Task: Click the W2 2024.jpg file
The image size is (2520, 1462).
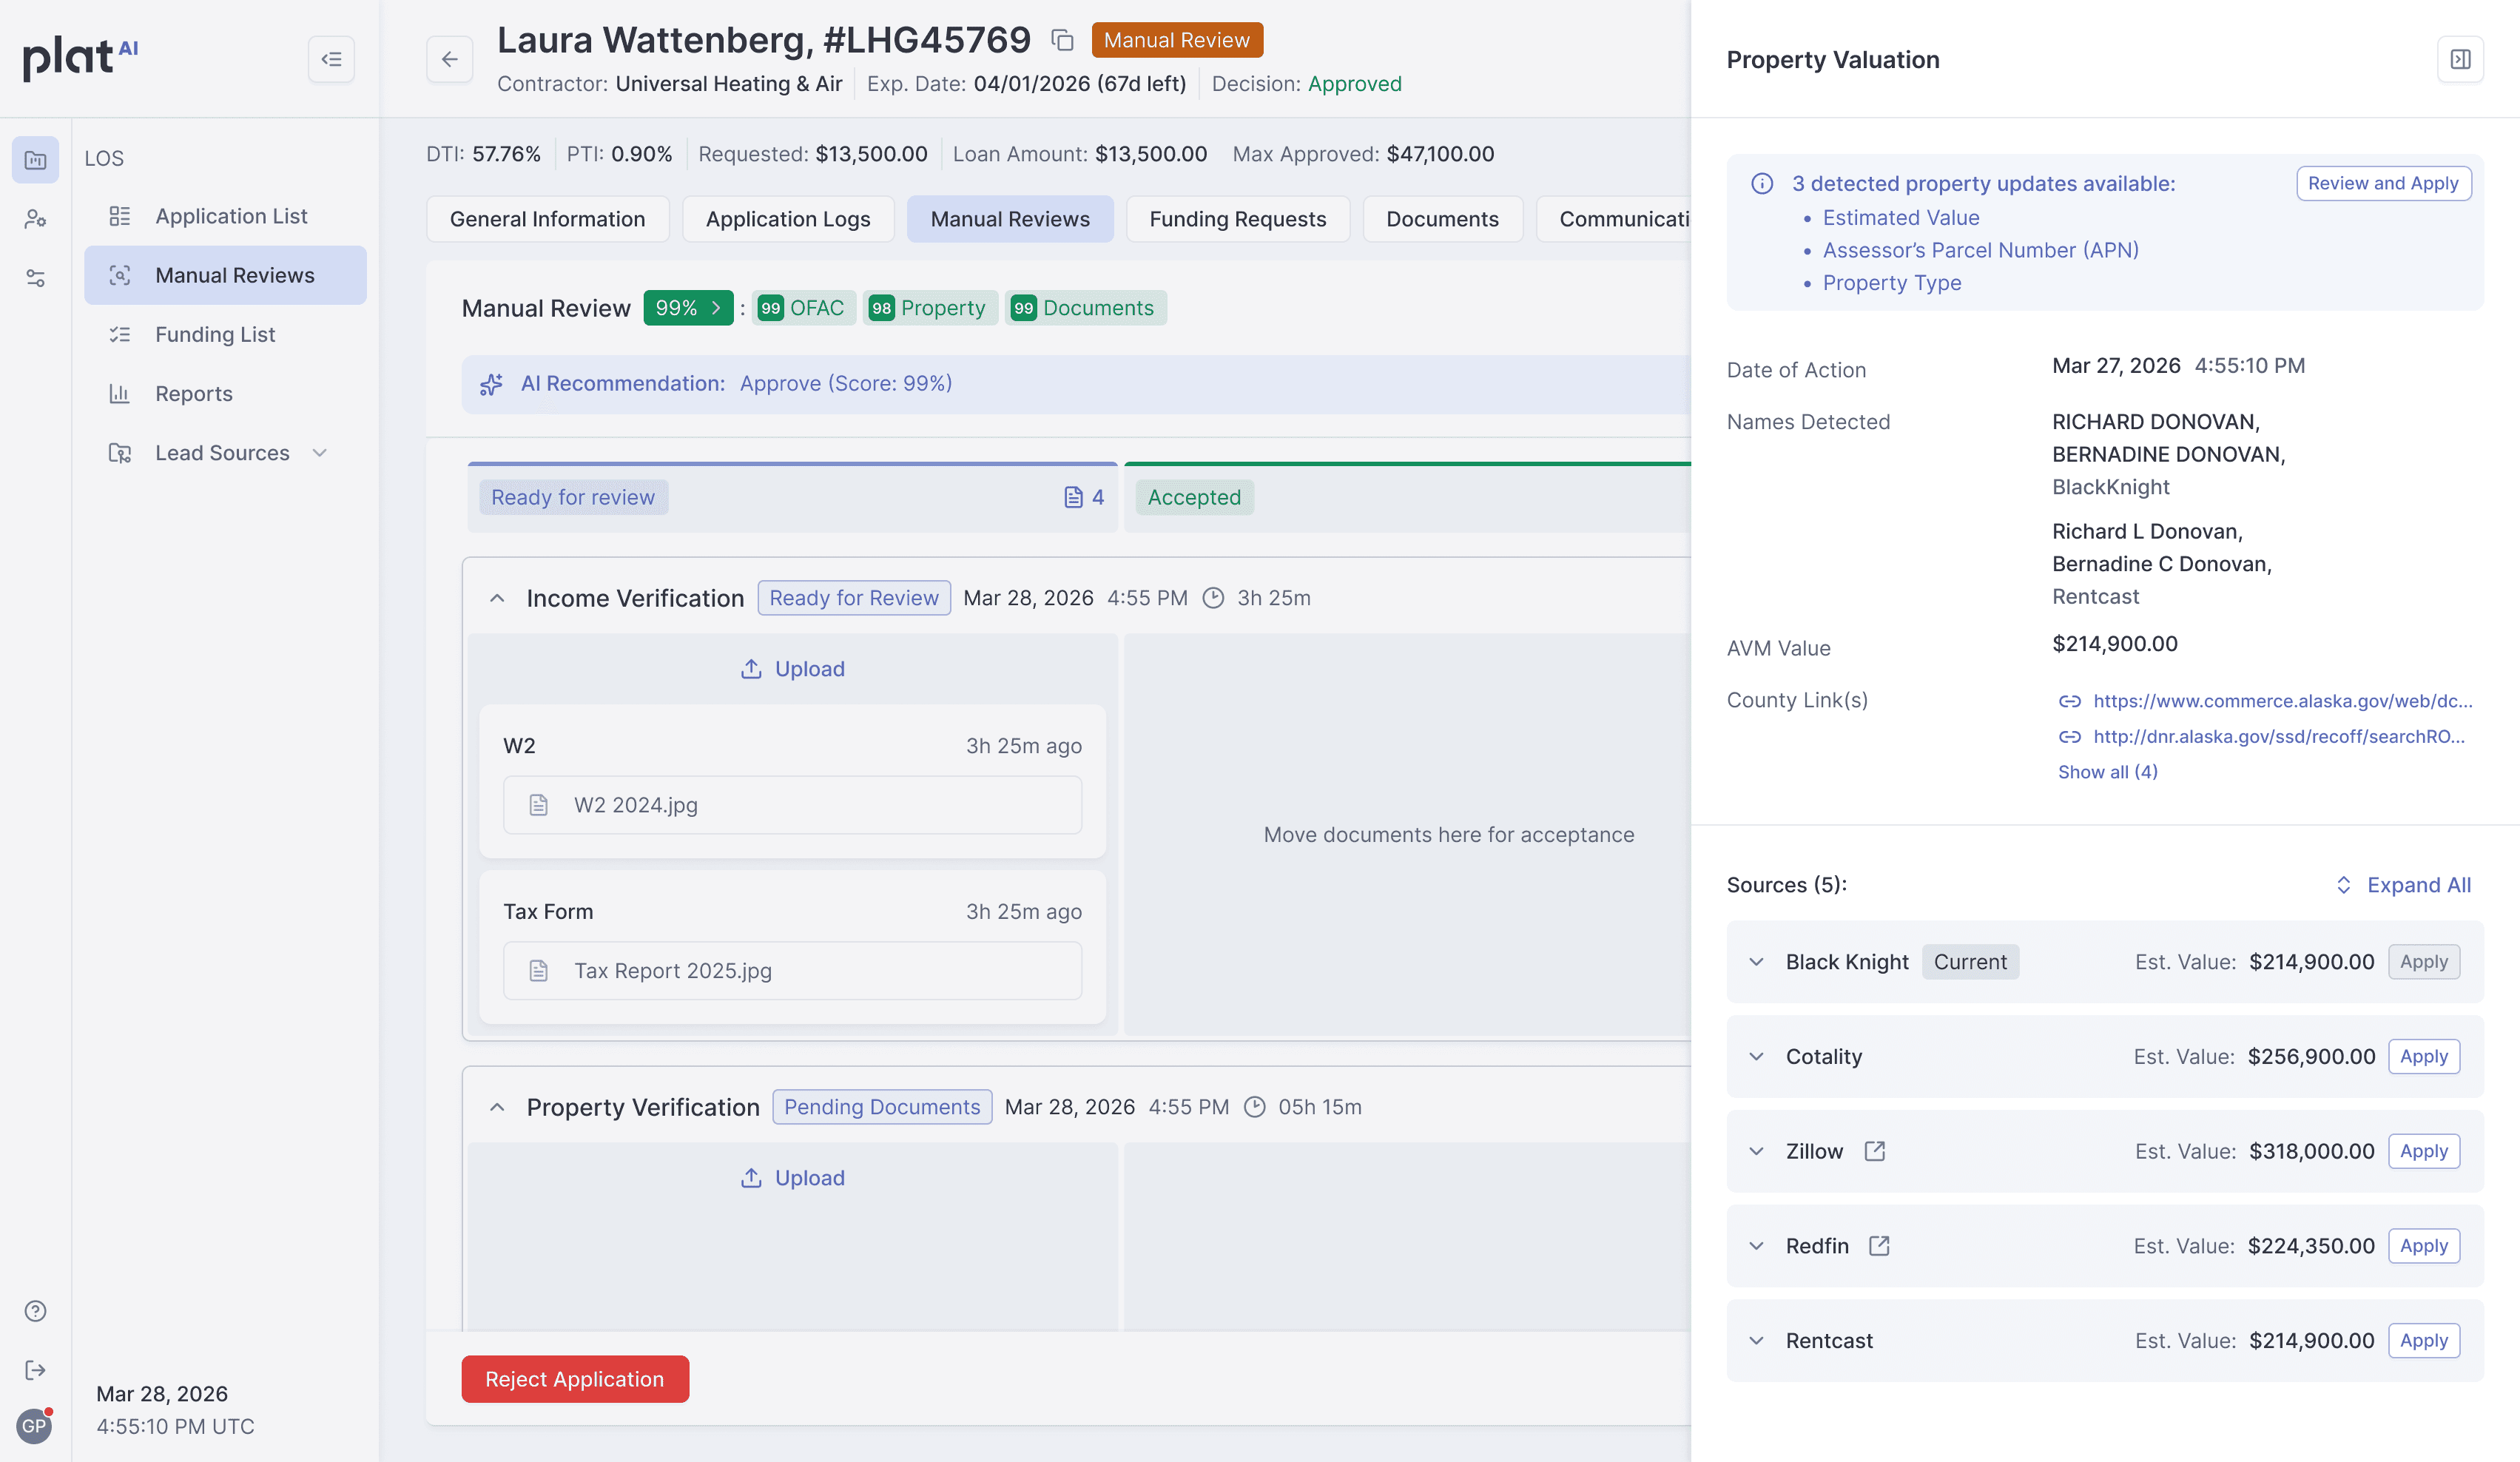Action: 792,805
